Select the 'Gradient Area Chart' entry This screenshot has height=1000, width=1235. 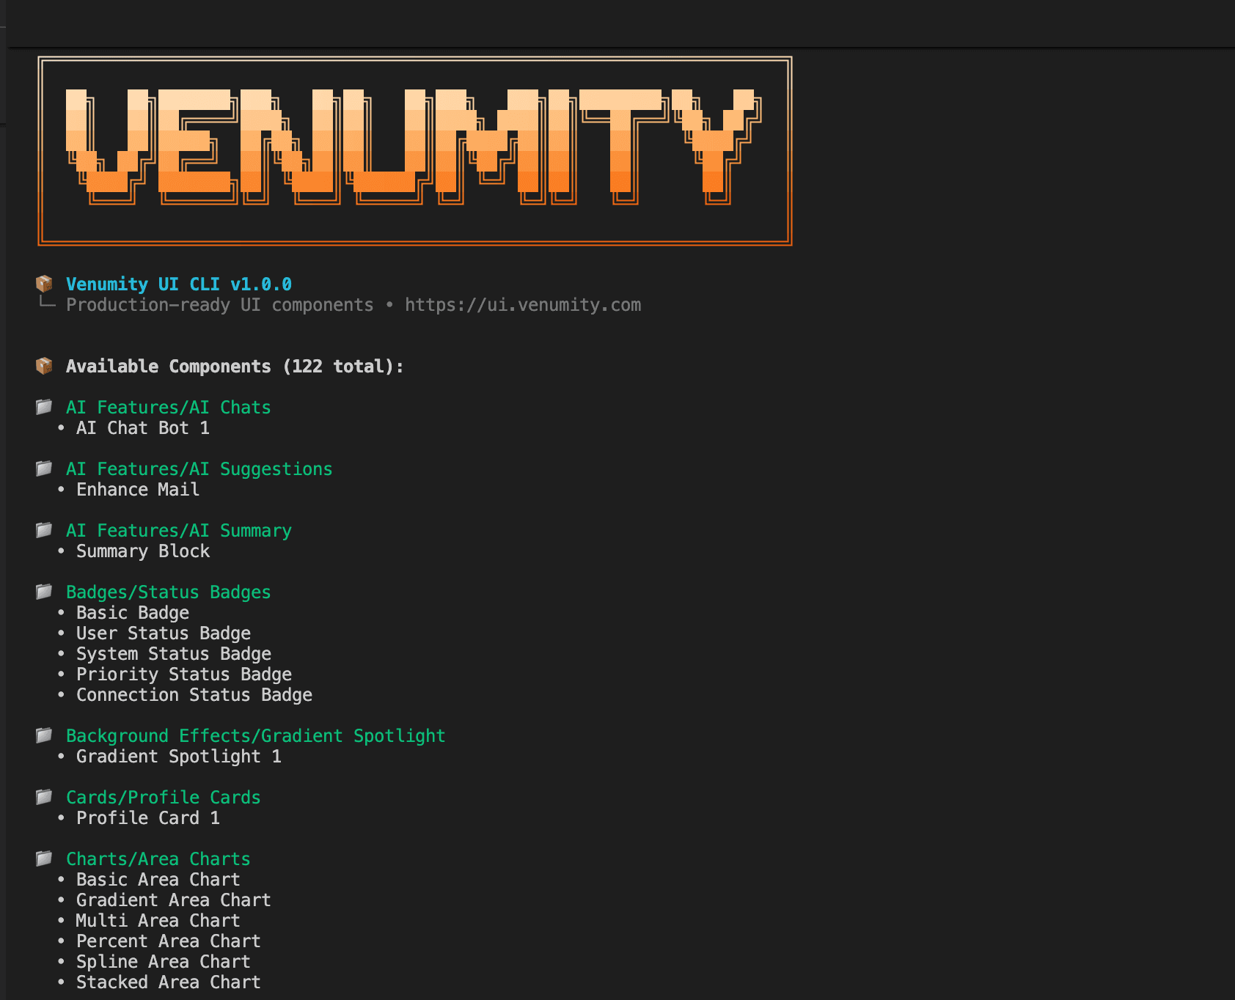[174, 900]
